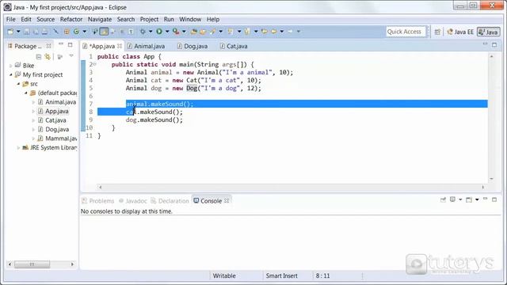
Task: Open the Run configurations dropdown arrow
Action: (x=167, y=32)
